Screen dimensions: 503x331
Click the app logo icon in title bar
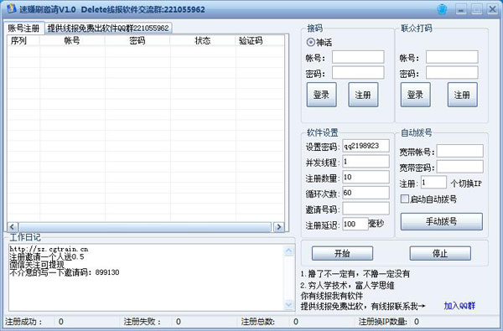(x=11, y=8)
